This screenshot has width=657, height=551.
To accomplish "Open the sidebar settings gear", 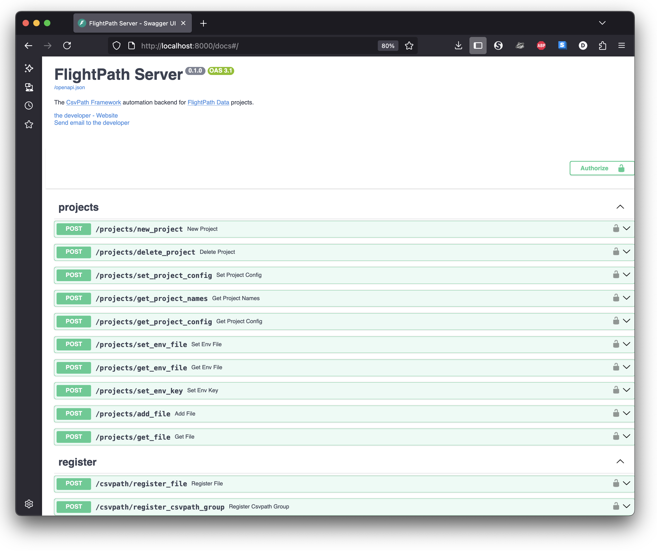I will click(29, 504).
